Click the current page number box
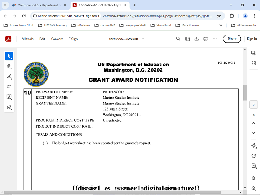 pyautogui.click(x=253, y=105)
